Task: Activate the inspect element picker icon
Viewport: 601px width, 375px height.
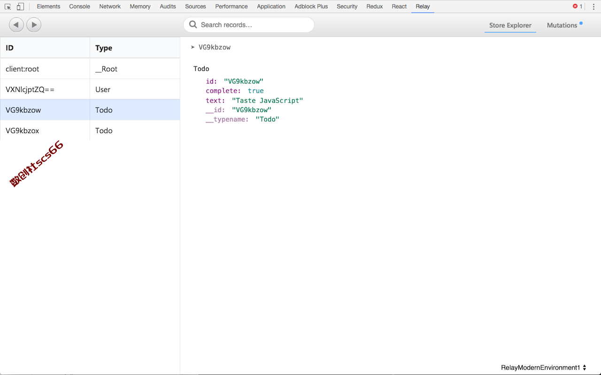Action: pyautogui.click(x=8, y=7)
